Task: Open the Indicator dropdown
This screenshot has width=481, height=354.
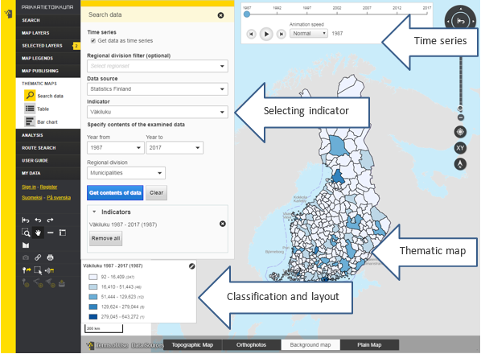Action: coord(158,112)
